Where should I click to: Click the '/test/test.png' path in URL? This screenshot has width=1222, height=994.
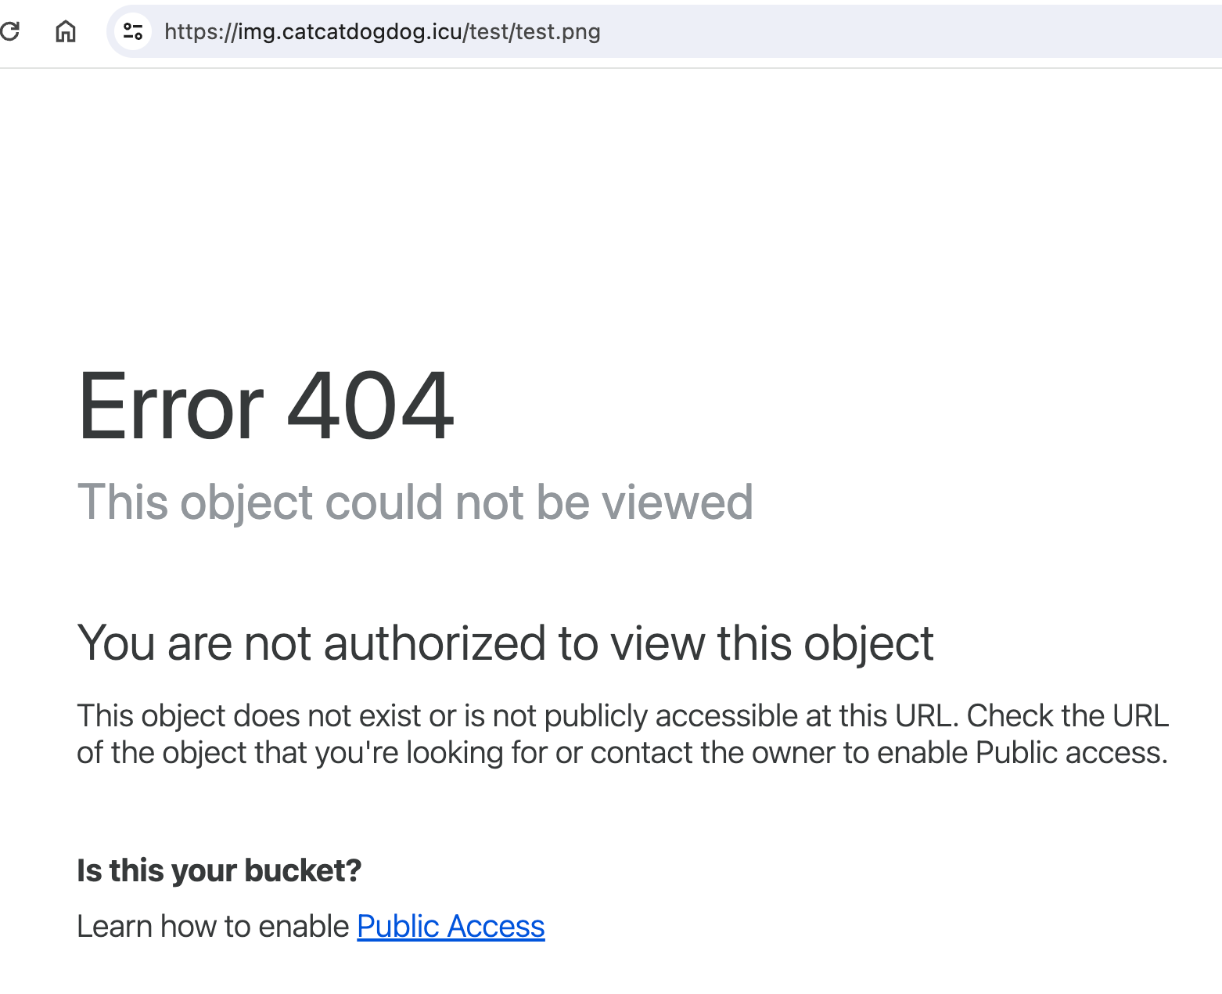click(534, 31)
